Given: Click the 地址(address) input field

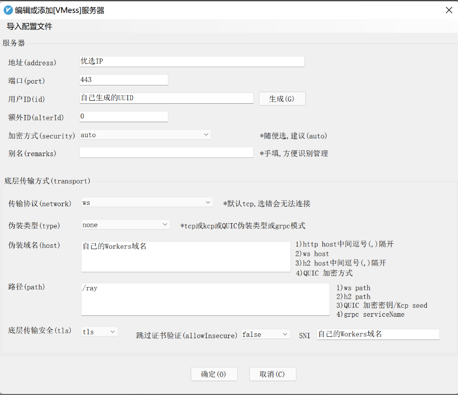Looking at the screenshot, I should click(x=192, y=61).
